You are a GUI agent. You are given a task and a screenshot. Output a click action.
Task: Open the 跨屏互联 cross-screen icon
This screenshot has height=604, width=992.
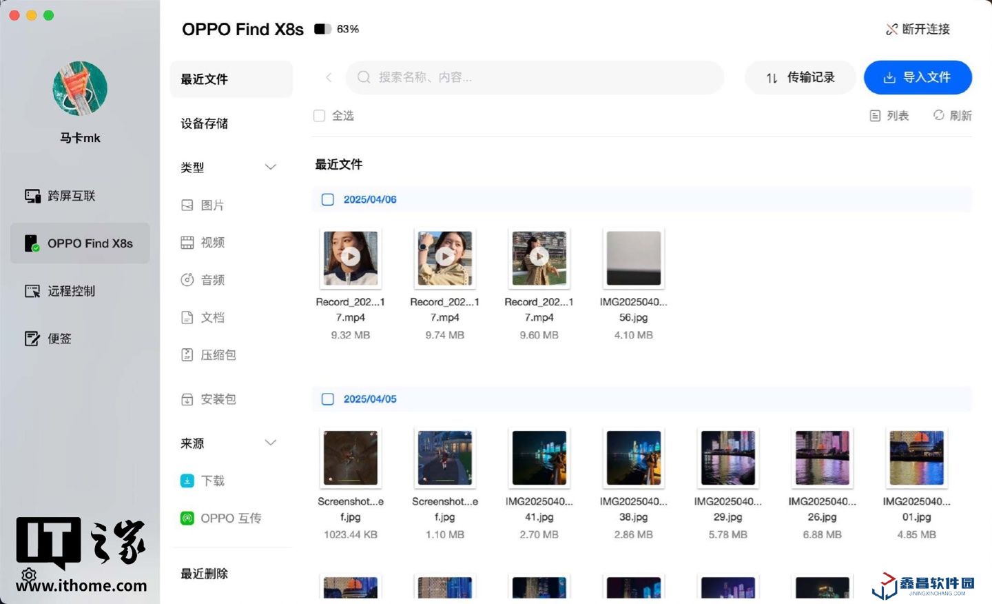[x=32, y=196]
